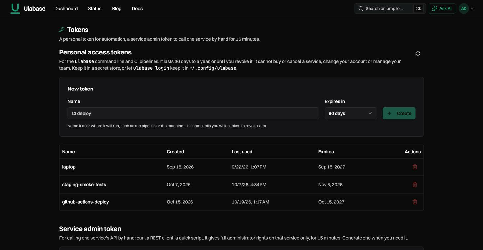Click the Last used column header
This screenshot has width=483, height=250.
(242, 152)
